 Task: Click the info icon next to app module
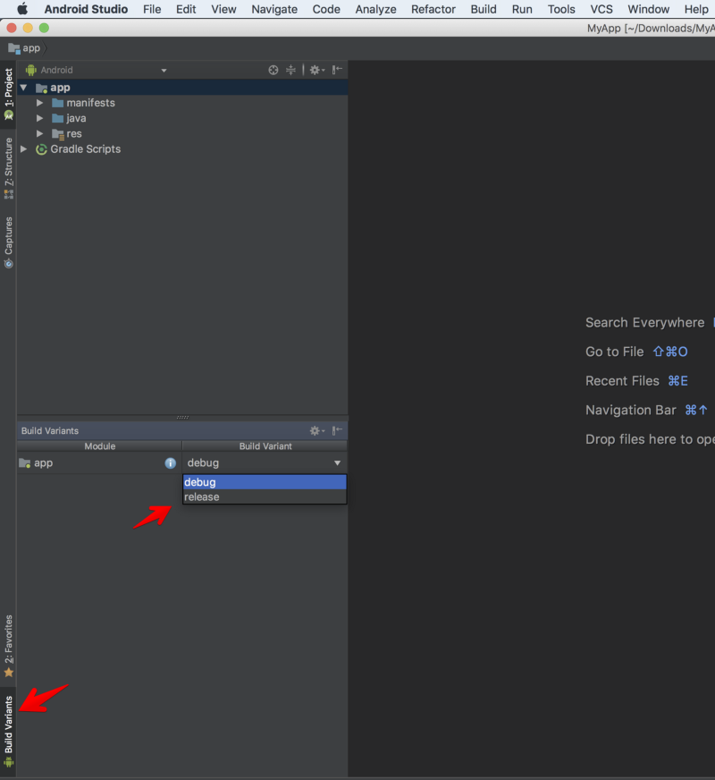tap(171, 463)
